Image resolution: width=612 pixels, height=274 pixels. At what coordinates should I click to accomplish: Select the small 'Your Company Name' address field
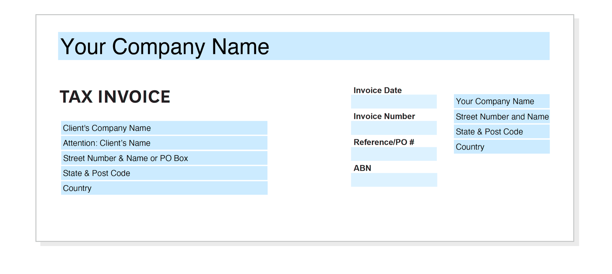[502, 101]
